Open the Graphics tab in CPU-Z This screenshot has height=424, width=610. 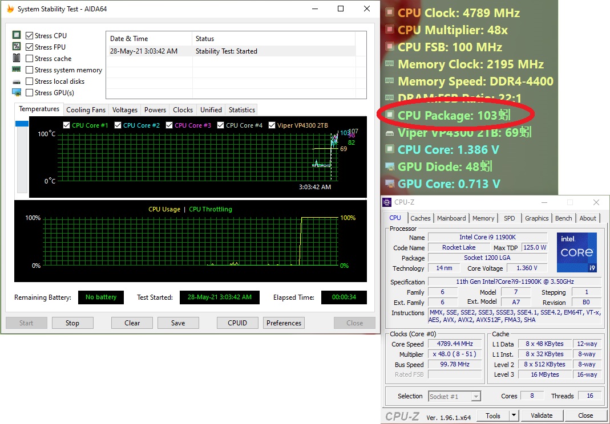click(x=536, y=218)
